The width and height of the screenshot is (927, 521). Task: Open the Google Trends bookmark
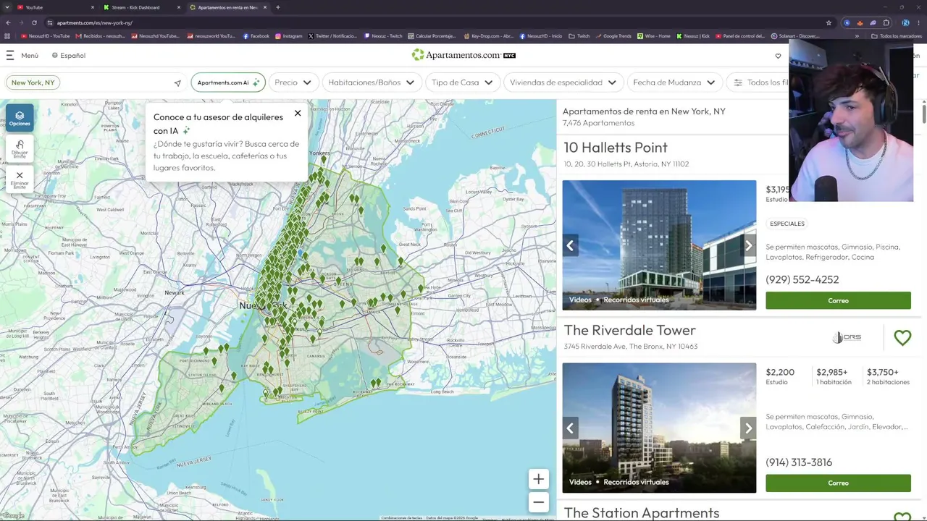click(x=613, y=36)
